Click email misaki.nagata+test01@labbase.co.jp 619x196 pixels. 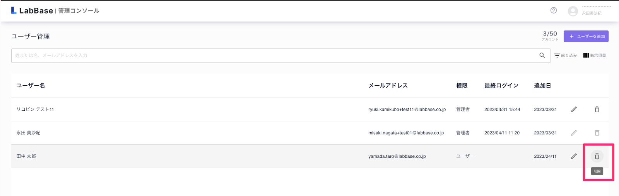click(406, 133)
